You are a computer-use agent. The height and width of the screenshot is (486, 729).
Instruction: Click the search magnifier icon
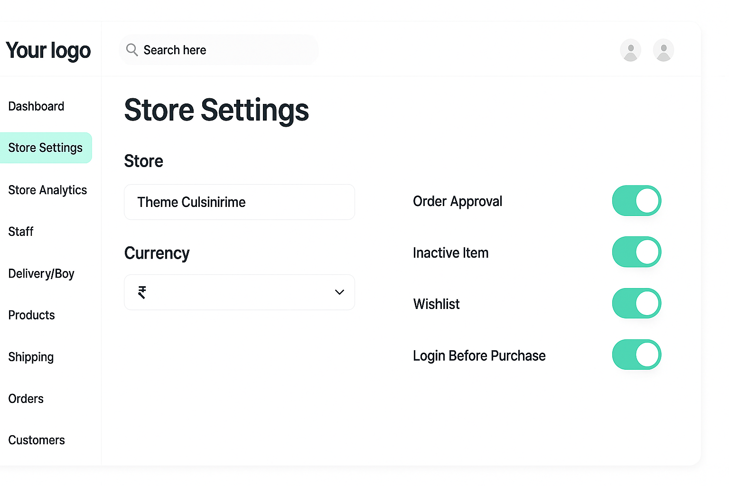(132, 50)
